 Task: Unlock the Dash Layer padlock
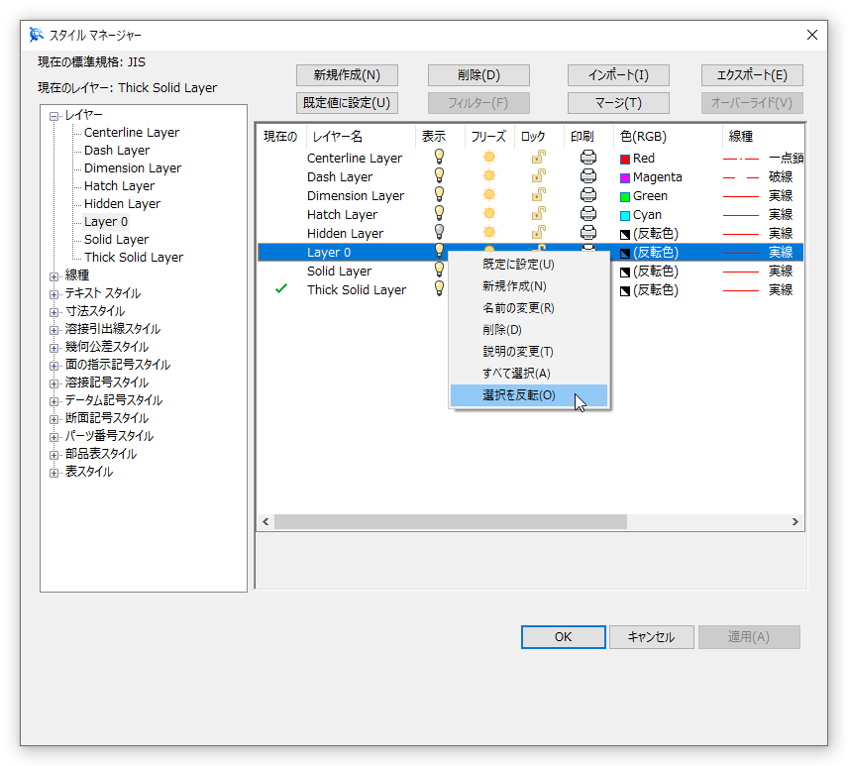point(539,176)
